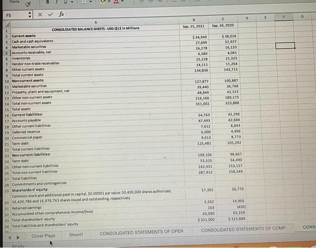Screen dimensions: 316x248
Task: Click the previous sheet left arrow
Action: coord(9,238)
